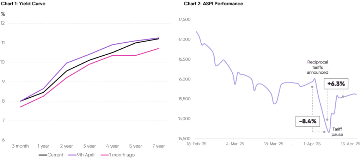This screenshot has width=361, height=159.
Task: Click the -8.4% annotation box
Action: click(x=307, y=121)
